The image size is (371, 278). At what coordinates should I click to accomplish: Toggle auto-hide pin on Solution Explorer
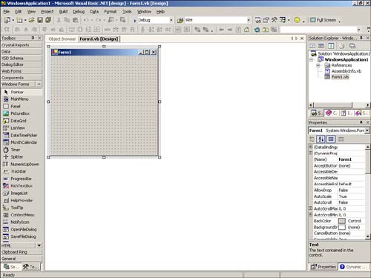tap(361, 38)
